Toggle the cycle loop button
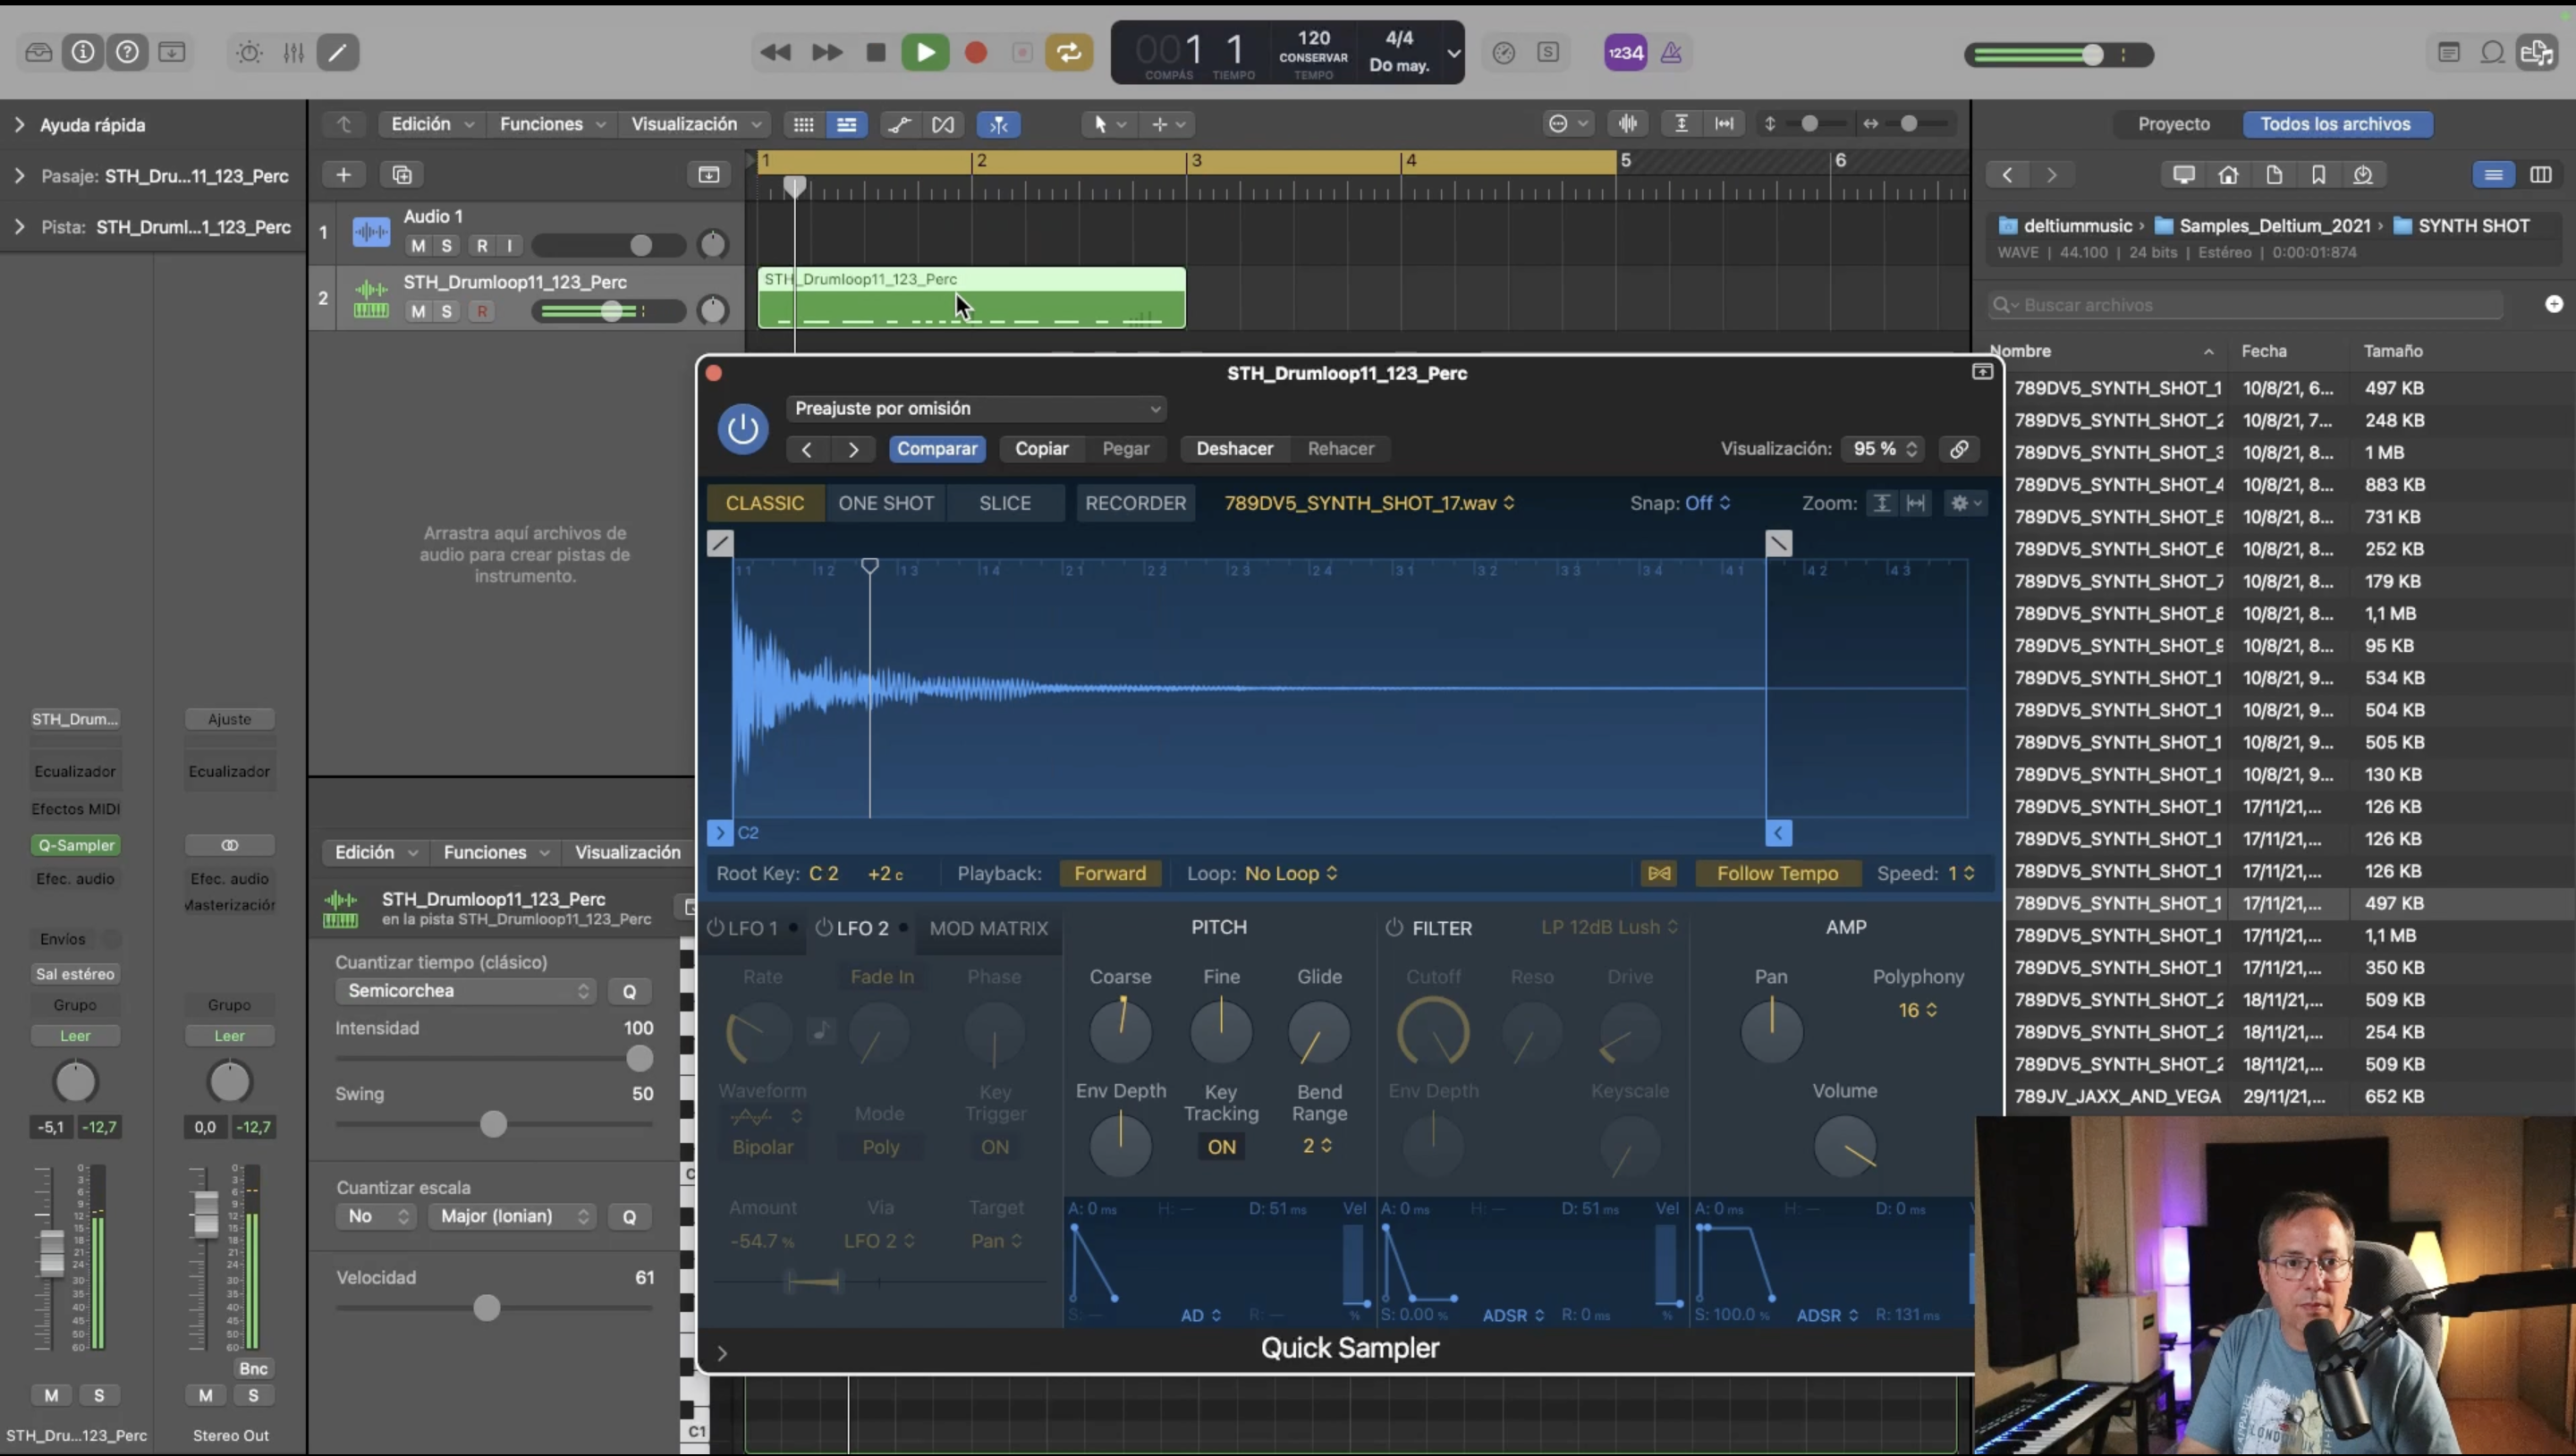Screen dimensions: 2576x1456 [x=1068, y=53]
